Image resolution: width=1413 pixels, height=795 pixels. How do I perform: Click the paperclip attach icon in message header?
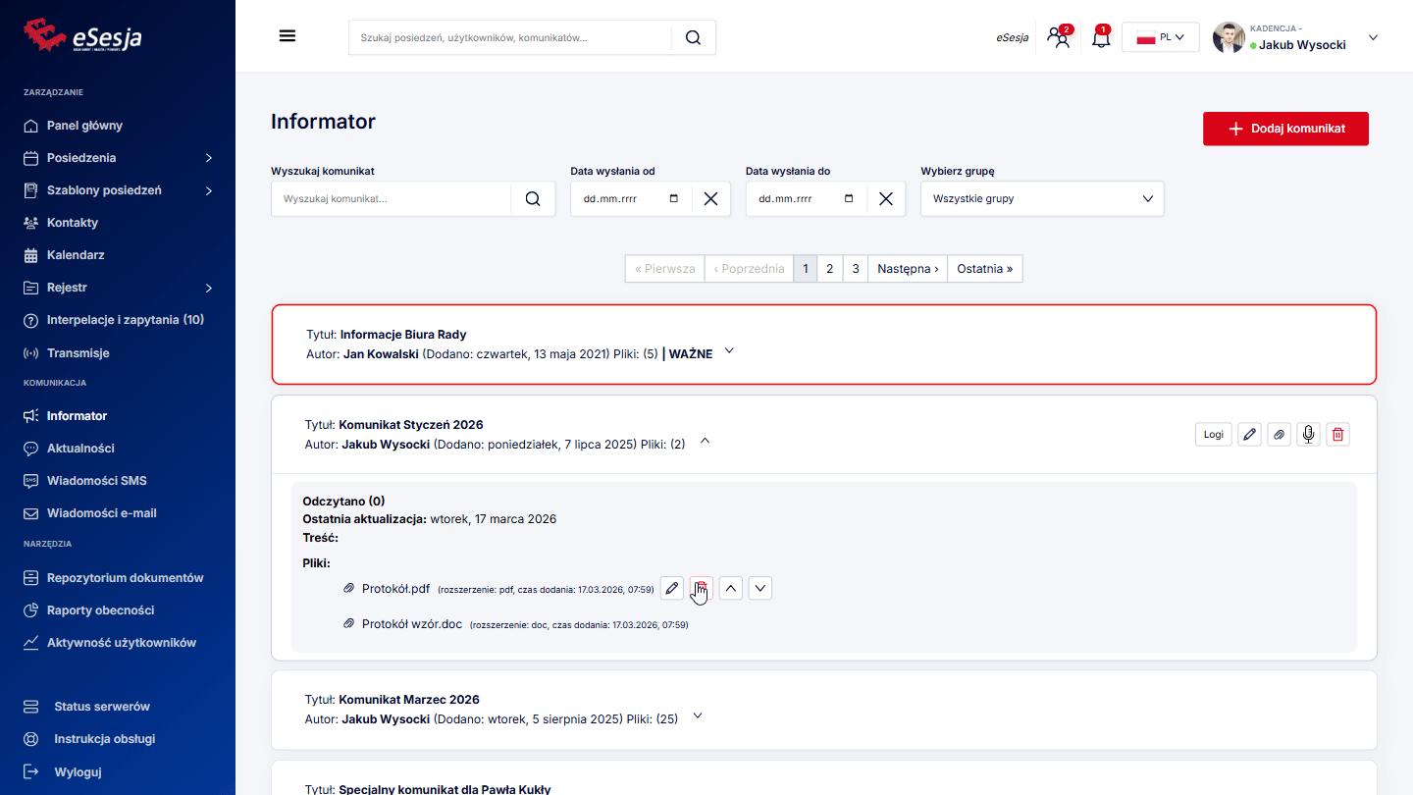tap(1279, 435)
